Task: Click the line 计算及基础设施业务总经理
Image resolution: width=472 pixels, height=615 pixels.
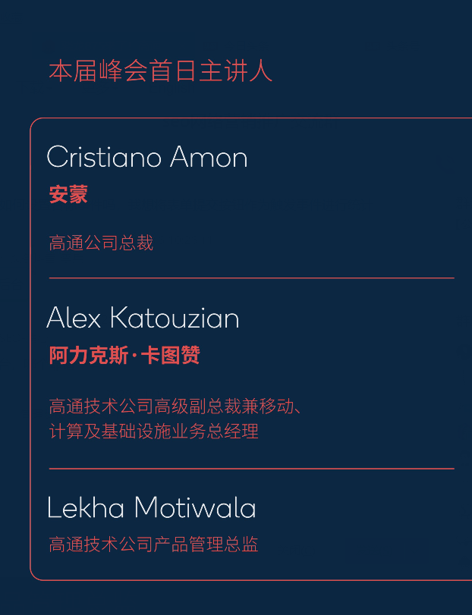Action: (x=154, y=431)
